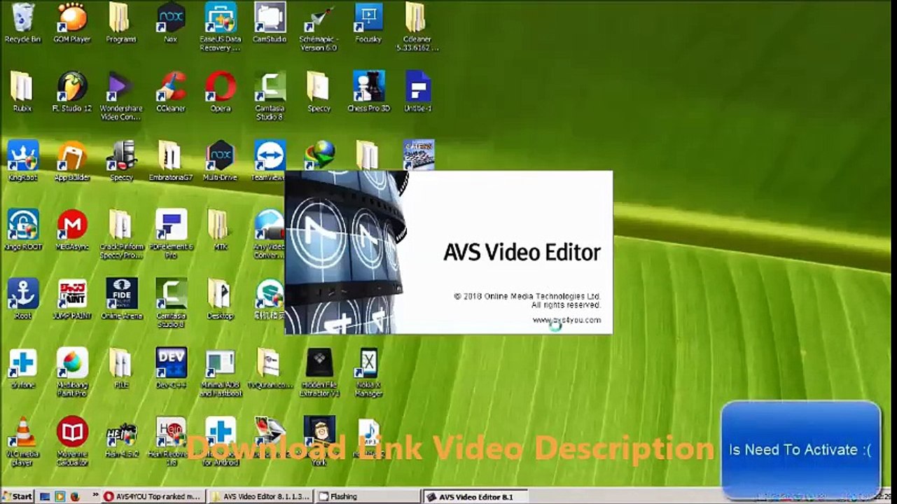897x504 pixels.
Task: Click the Firefox quick launch icon
Action: pyautogui.click(x=75, y=496)
